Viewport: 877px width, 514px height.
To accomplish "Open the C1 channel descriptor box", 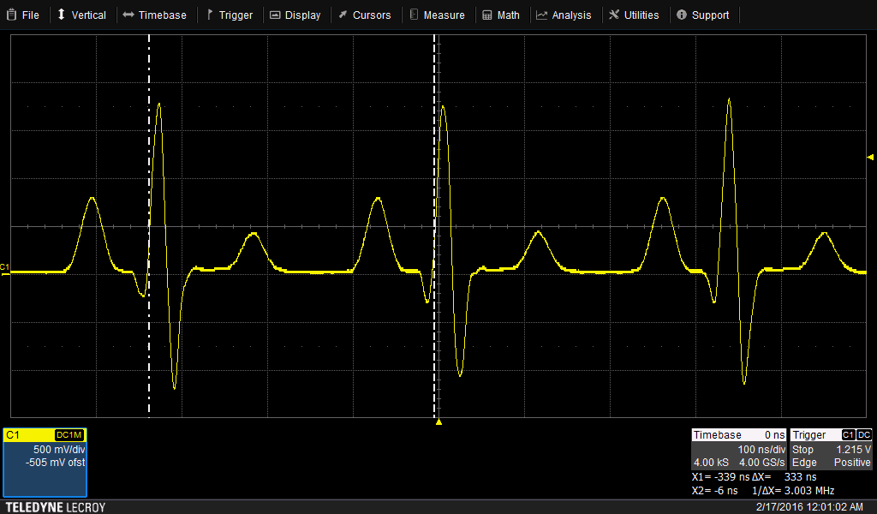I will click(x=45, y=462).
